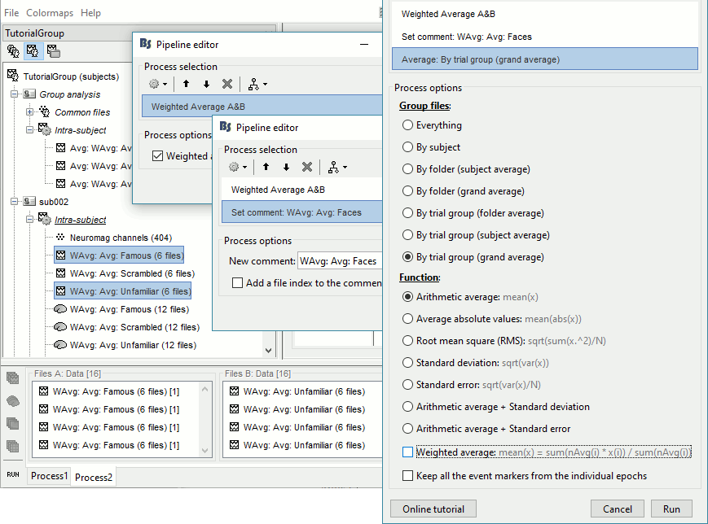Viewport: 708px width, 524px height.
Task: Click the Online tutorial button
Action: (x=433, y=509)
